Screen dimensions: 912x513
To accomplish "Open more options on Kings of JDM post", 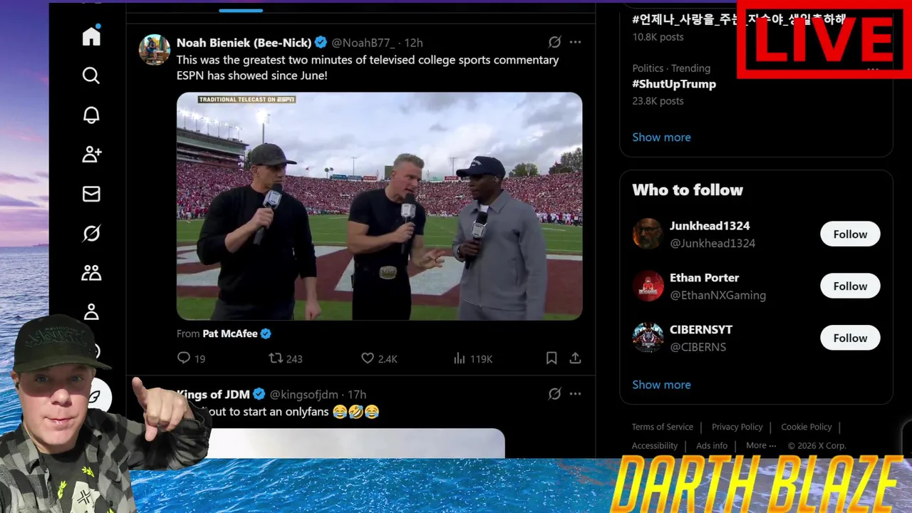I will point(575,394).
